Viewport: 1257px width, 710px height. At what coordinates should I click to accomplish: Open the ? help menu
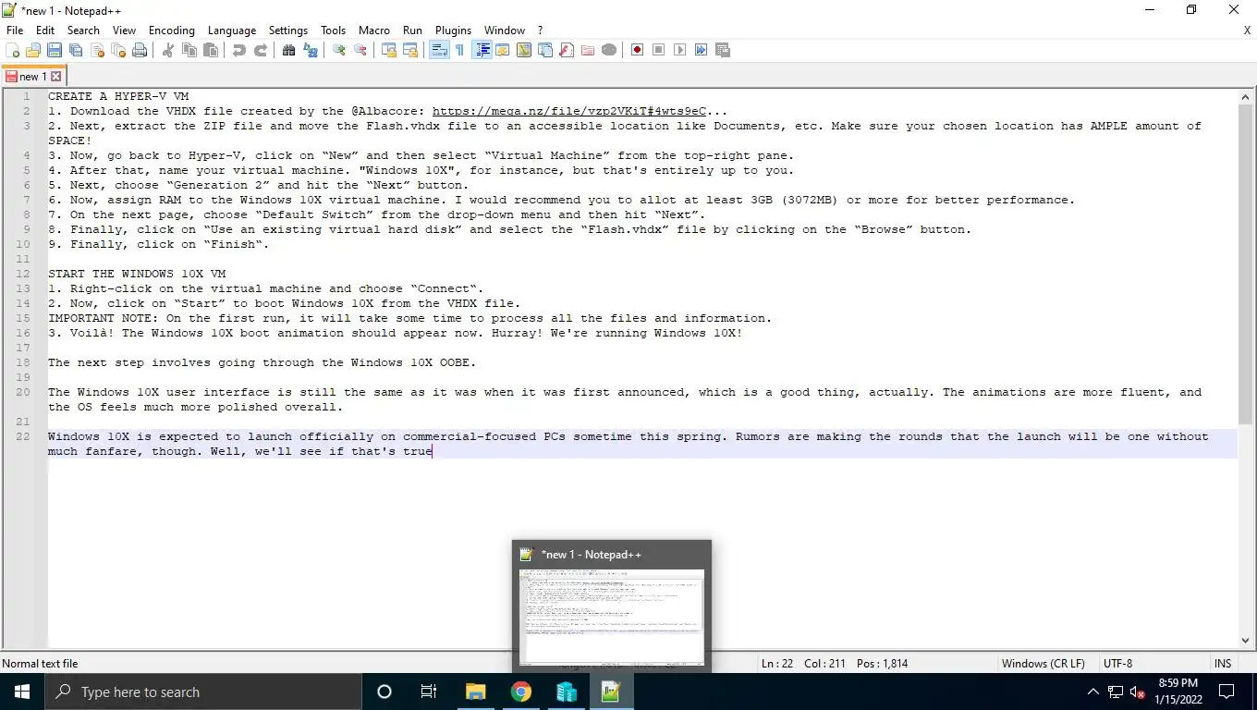(541, 31)
